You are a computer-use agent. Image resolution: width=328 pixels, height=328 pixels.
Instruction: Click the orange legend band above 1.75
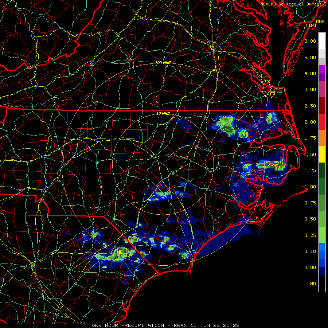(x=322, y=138)
